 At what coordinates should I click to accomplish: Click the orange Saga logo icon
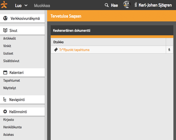(x=4, y=5)
